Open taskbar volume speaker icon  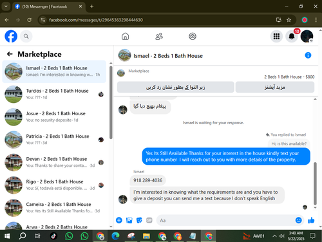point(281,236)
